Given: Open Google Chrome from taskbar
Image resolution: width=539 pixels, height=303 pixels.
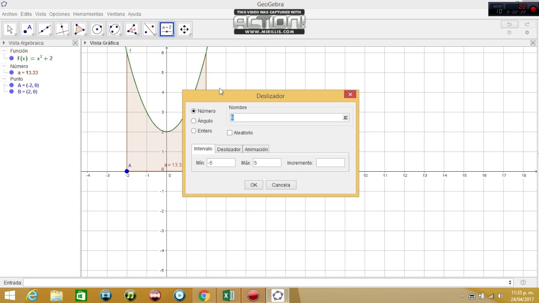Looking at the screenshot, I should click(x=204, y=296).
